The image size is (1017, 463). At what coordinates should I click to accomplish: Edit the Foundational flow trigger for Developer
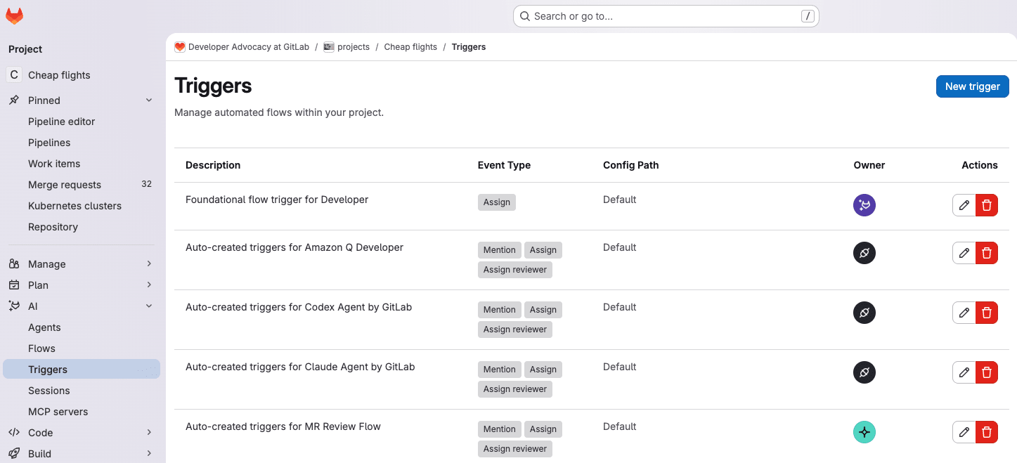coord(964,205)
